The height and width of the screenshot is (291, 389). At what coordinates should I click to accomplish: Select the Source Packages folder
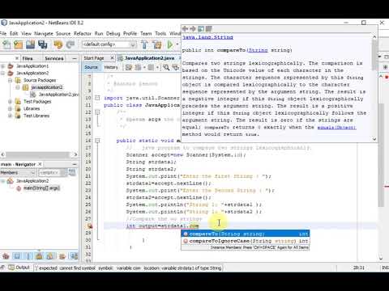40,80
